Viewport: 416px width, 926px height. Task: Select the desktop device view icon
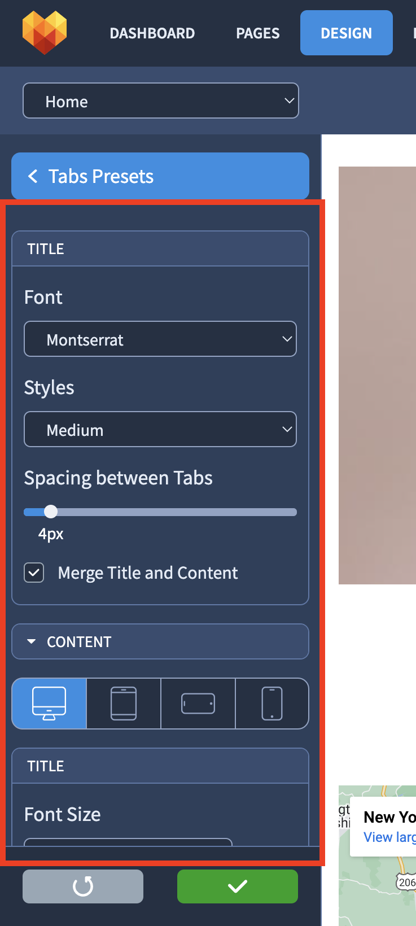pyautogui.click(x=49, y=704)
